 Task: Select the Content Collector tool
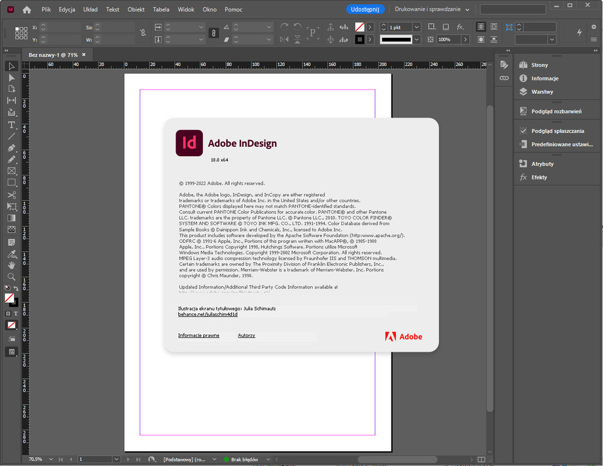click(x=12, y=112)
